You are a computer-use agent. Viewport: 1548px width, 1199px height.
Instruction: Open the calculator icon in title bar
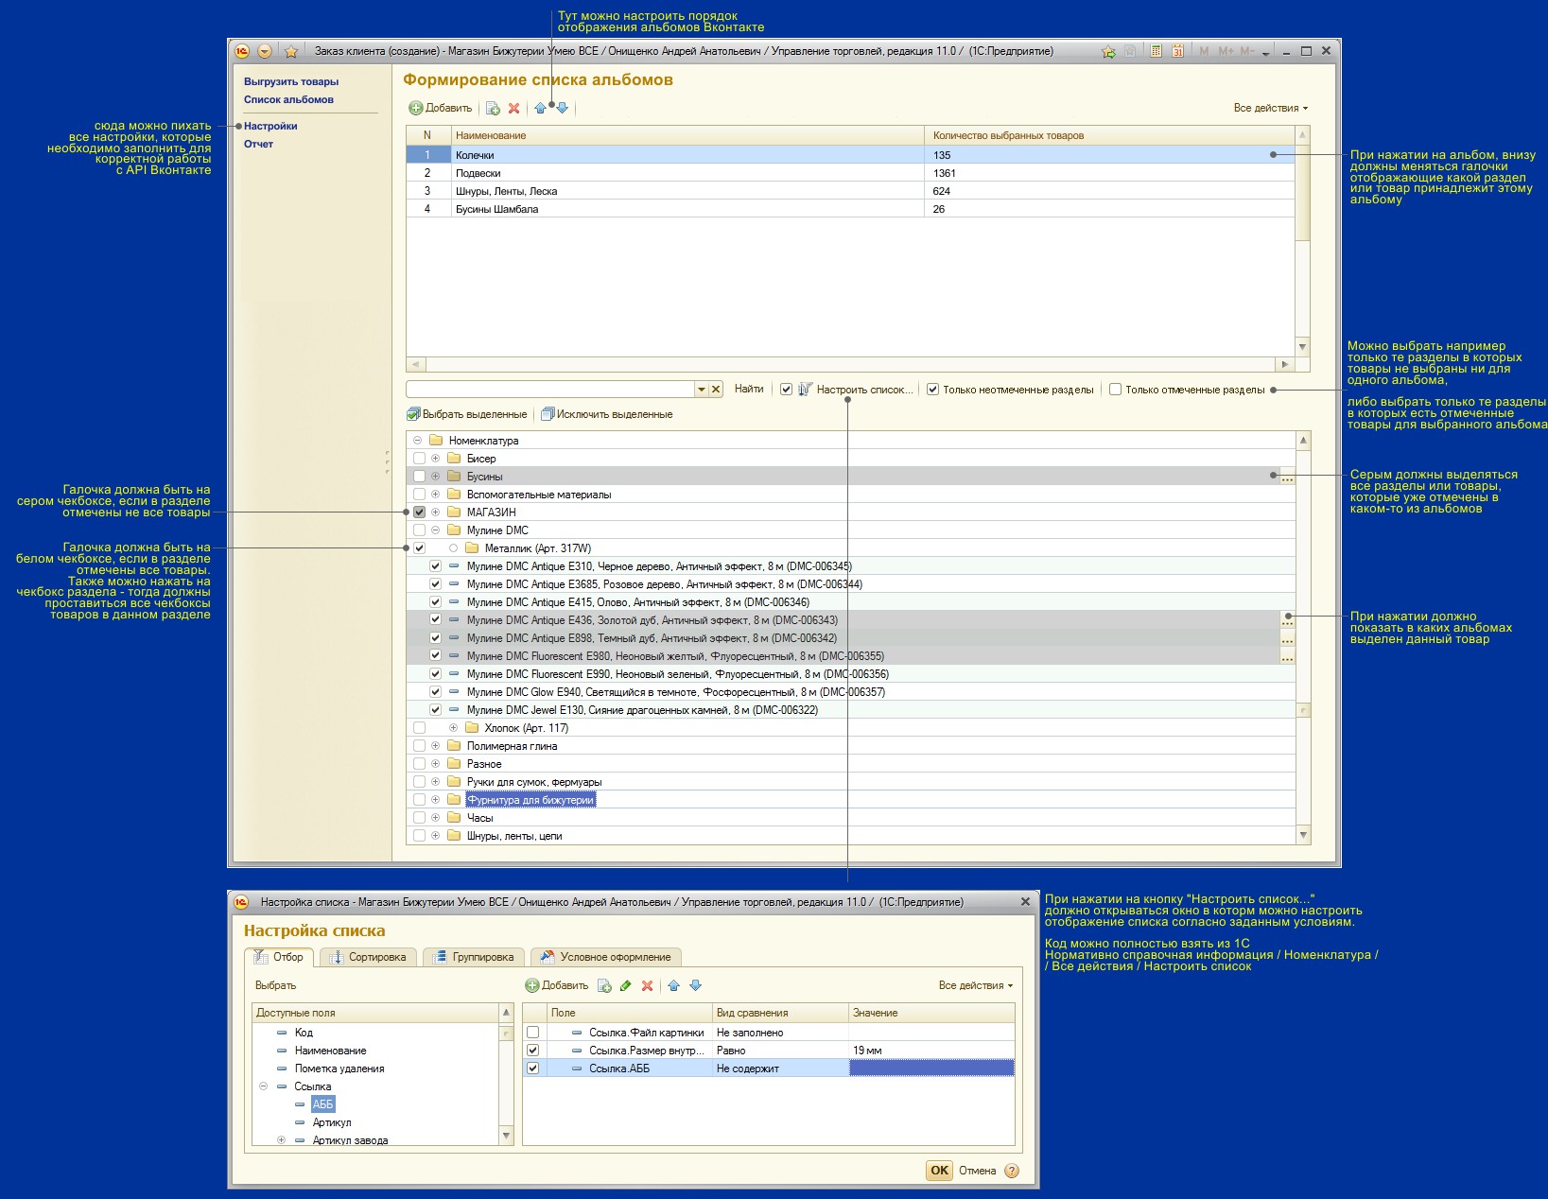click(1156, 51)
